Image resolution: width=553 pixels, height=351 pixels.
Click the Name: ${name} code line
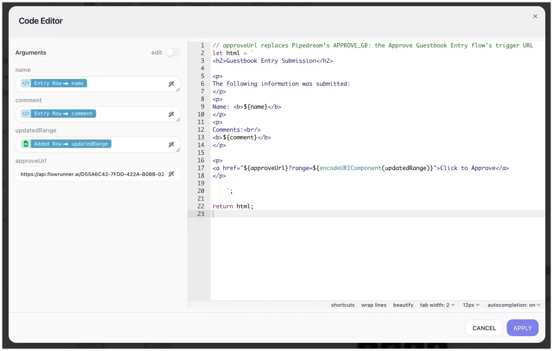click(247, 107)
